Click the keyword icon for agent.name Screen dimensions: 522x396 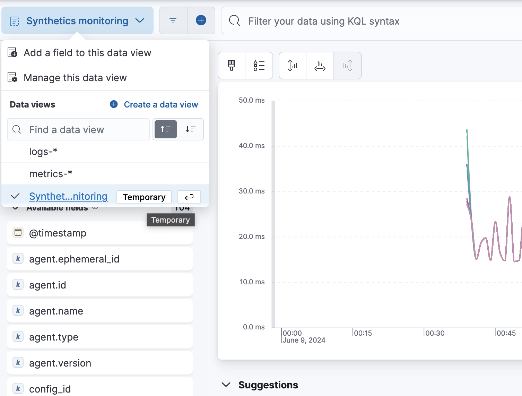coord(18,310)
